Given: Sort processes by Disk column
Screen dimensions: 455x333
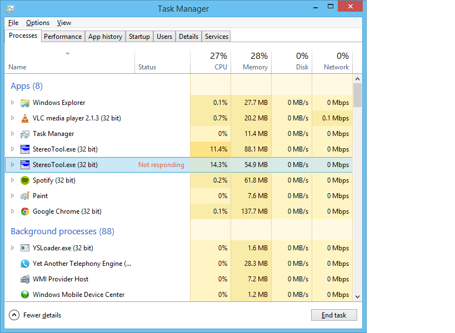Looking at the screenshot, I should point(292,62).
